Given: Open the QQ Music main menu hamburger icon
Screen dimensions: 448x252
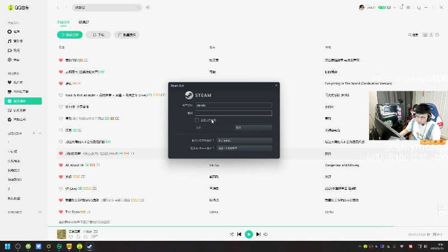Looking at the screenshot, I should pos(408,7).
